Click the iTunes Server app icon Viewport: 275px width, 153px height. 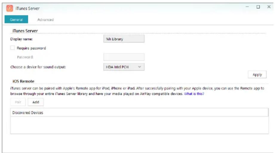tap(10, 8)
